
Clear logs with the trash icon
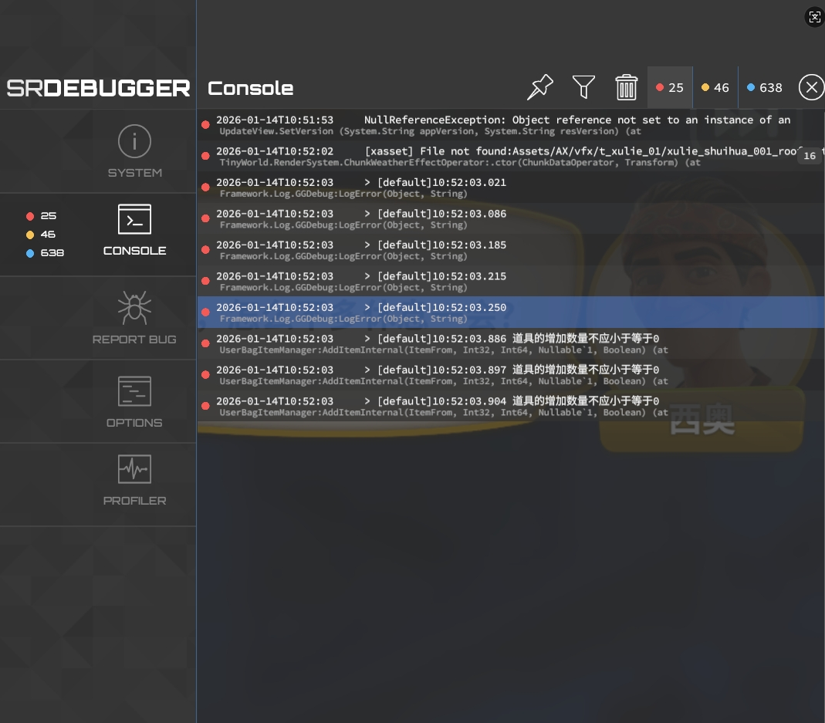(x=626, y=87)
